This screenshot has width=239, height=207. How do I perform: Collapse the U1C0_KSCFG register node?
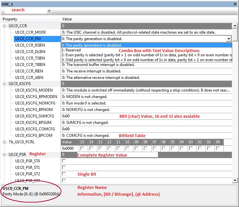pos(5,84)
